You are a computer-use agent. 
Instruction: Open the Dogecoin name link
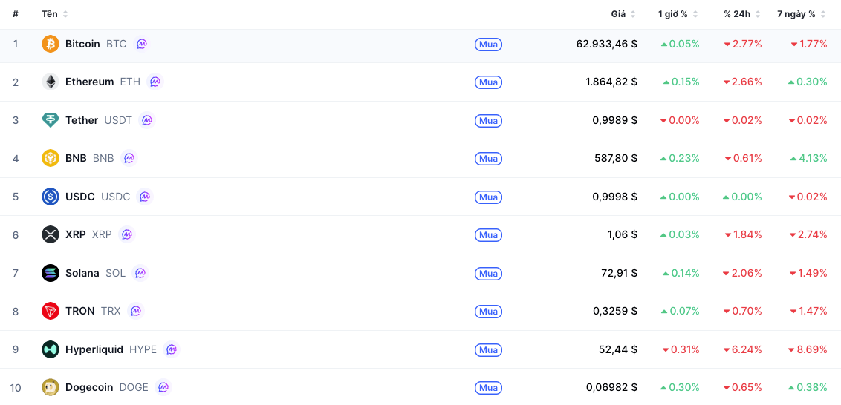pos(89,387)
